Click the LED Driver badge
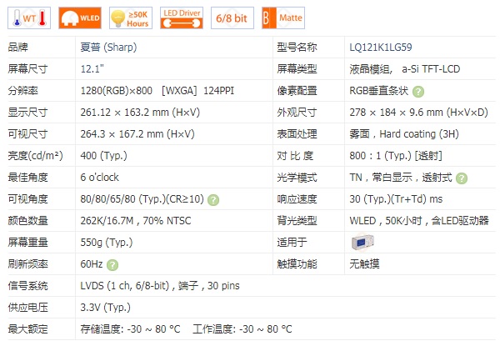Screen dimensions: 500x346 pyautogui.click(x=181, y=16)
